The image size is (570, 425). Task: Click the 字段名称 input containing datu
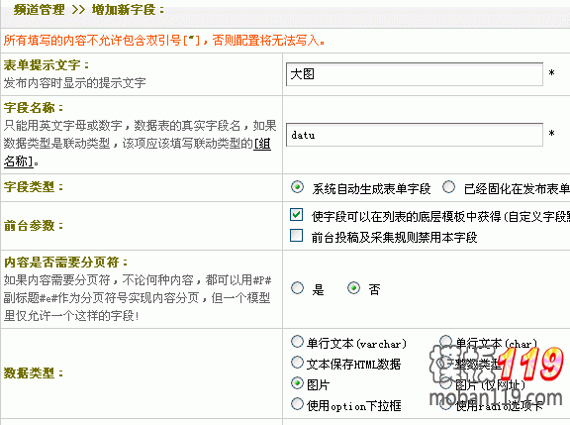(415, 135)
